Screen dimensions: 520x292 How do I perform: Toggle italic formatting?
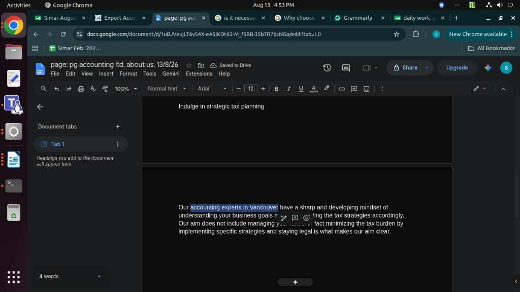click(x=289, y=89)
